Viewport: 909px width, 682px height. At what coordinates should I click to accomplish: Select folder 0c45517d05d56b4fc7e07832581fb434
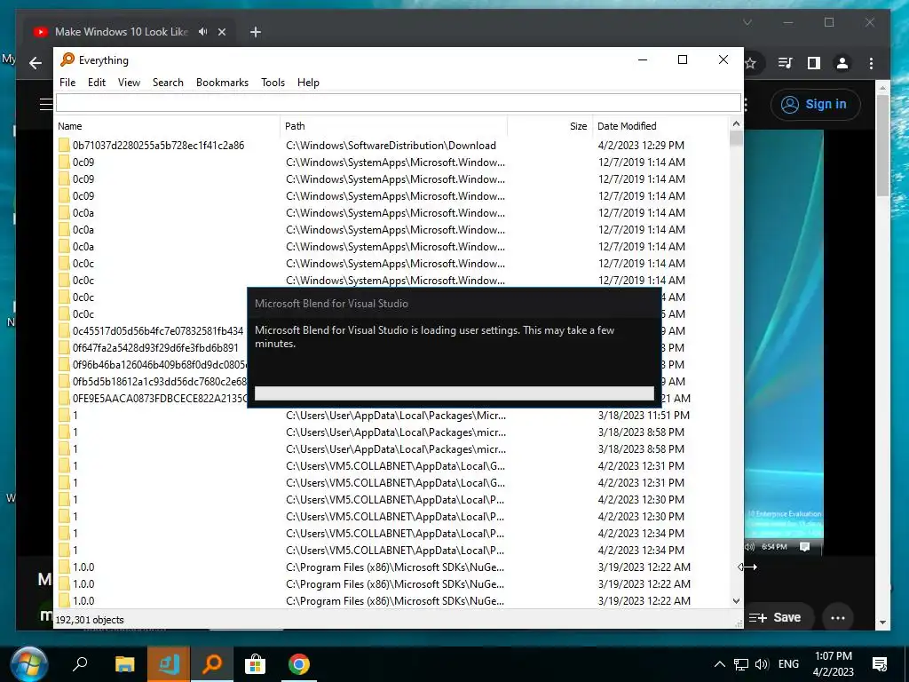158,330
